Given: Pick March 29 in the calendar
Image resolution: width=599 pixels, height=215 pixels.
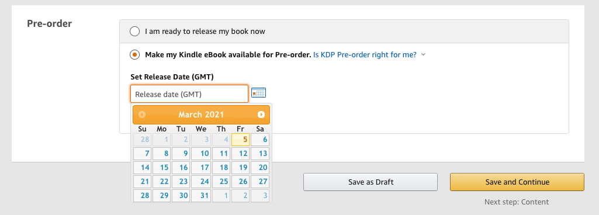Looking at the screenshot, I should tap(162, 196).
